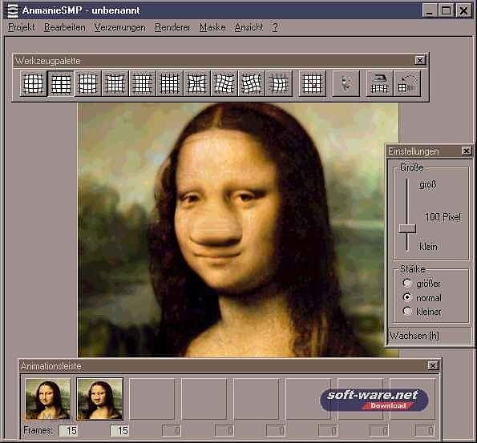
Task: Select the grid tool with red points
Action: click(x=312, y=83)
